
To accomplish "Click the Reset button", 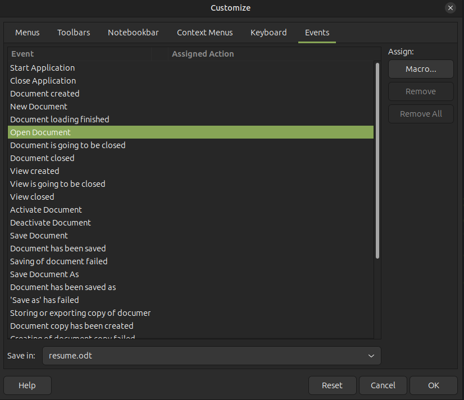I will 332,385.
